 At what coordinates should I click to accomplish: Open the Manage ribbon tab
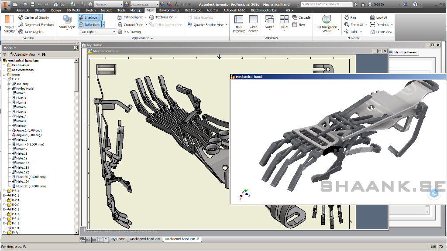pyautogui.click(x=136, y=10)
